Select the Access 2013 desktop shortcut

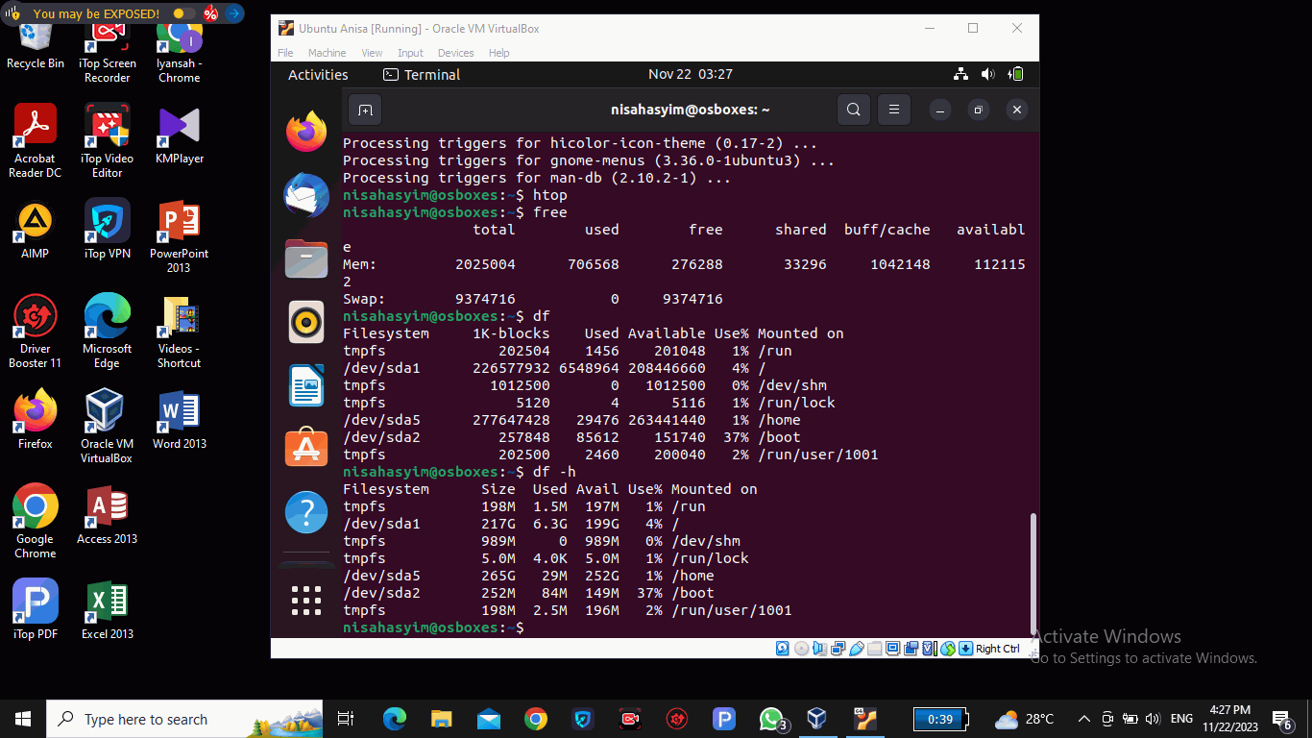(108, 515)
